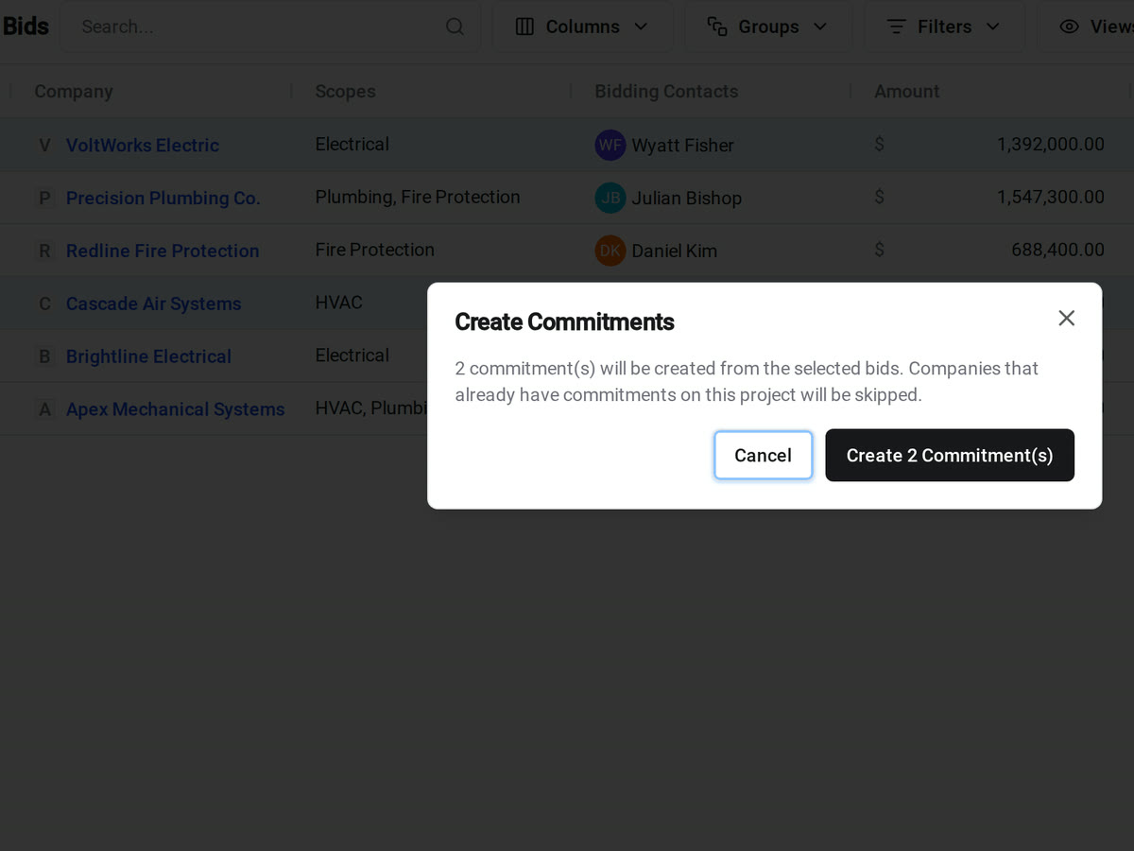Select the amount 1,547,300.00
Screen dimensions: 1134x851
[1051, 198]
